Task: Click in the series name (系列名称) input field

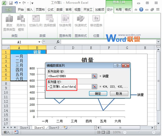Action: [69, 76]
